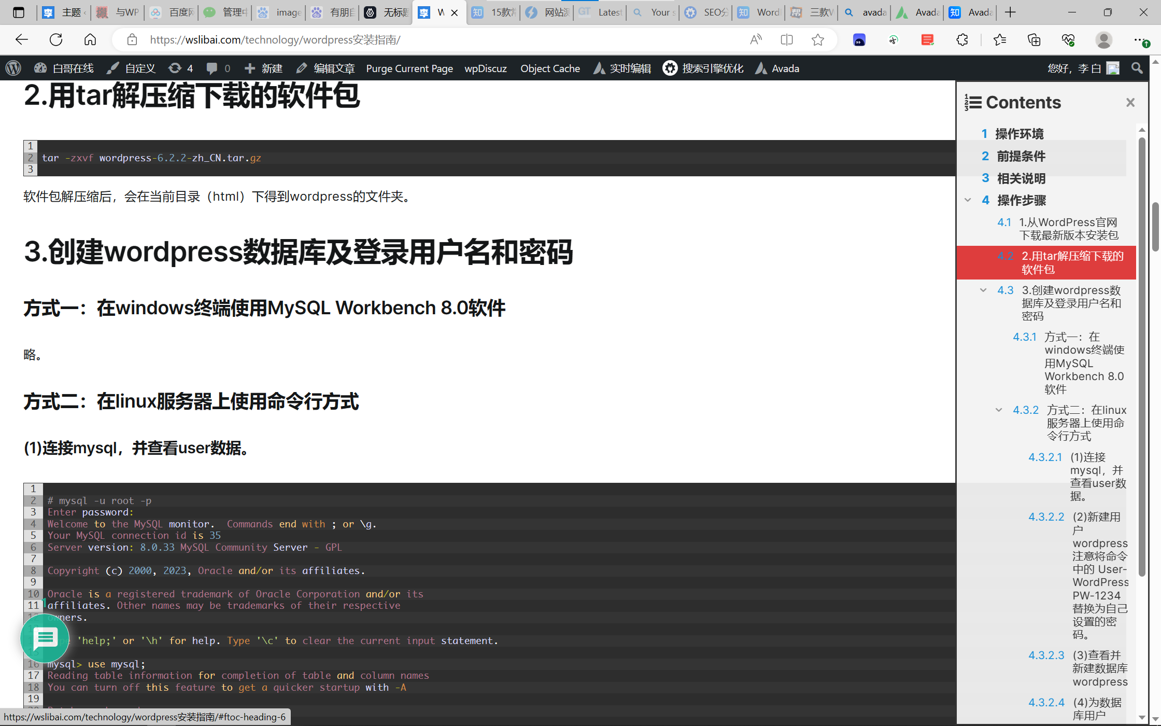Collapse the 4.3.2 方式二 contents subsection
The image size is (1161, 726).
[x=999, y=410]
